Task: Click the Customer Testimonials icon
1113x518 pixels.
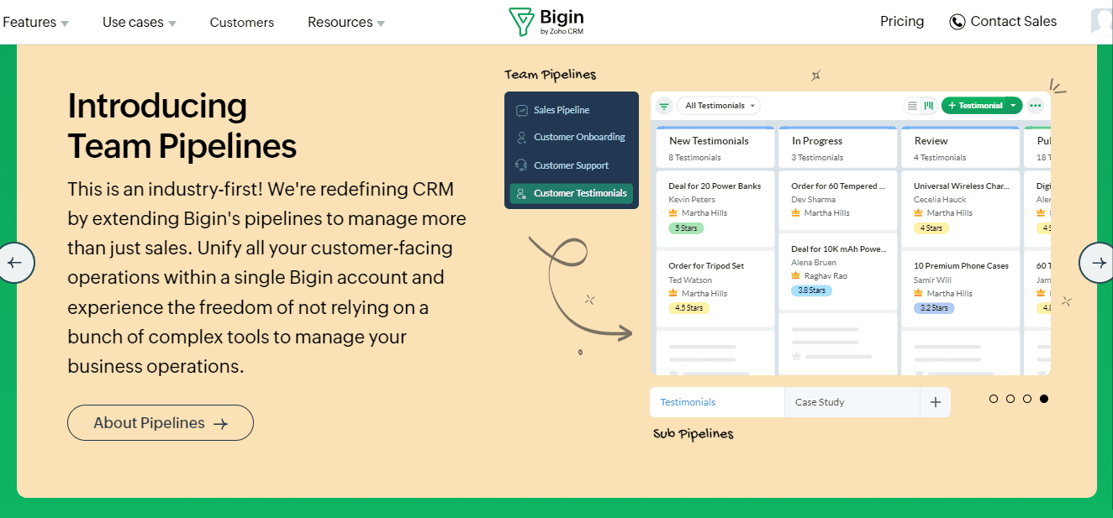Action: click(x=521, y=193)
